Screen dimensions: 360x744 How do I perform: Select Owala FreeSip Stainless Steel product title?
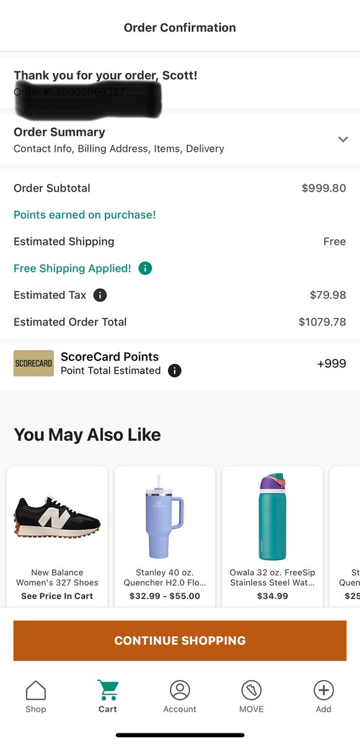click(273, 577)
